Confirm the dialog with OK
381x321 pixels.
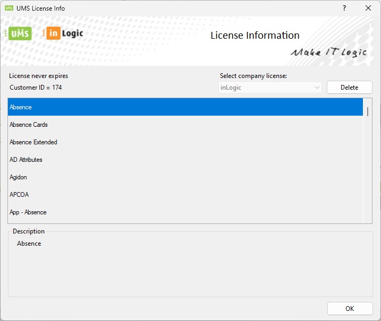click(349, 308)
